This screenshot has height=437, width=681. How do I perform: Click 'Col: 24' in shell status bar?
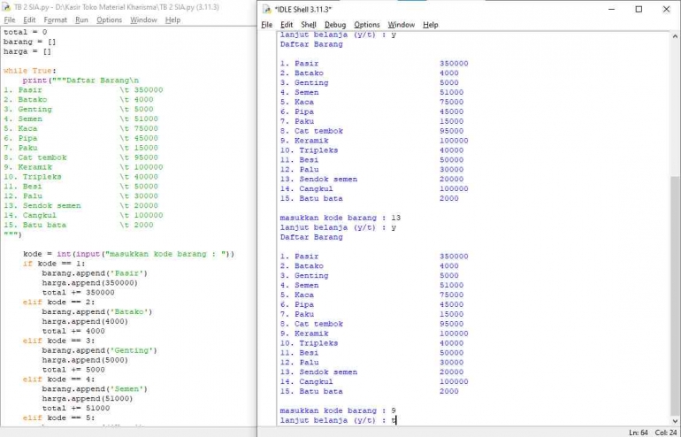point(666,433)
